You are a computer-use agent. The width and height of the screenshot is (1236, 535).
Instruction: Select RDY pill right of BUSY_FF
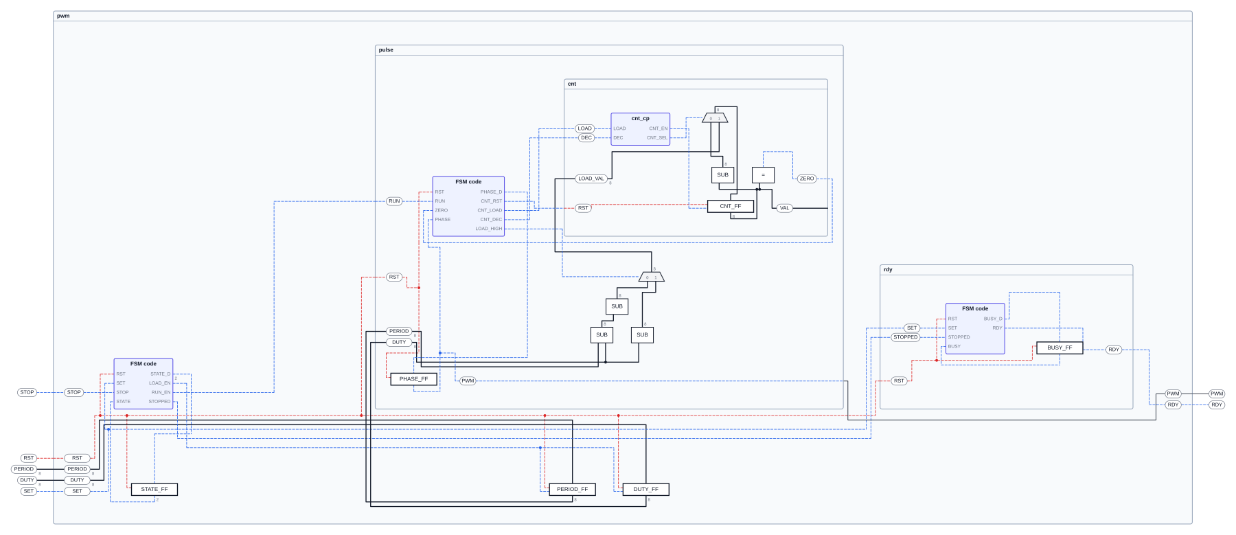1114,350
